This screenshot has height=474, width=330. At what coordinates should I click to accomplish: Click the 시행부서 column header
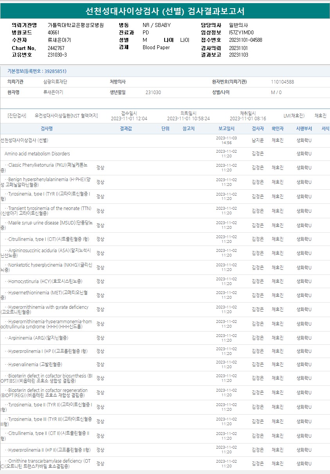pyautogui.click(x=304, y=128)
